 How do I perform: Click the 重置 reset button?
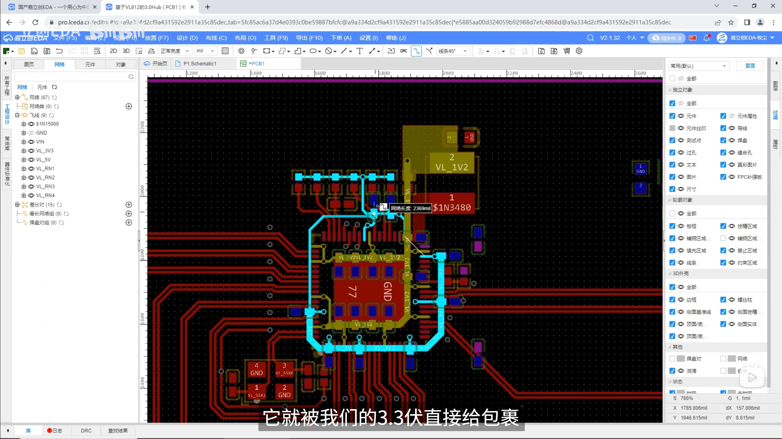click(x=750, y=66)
